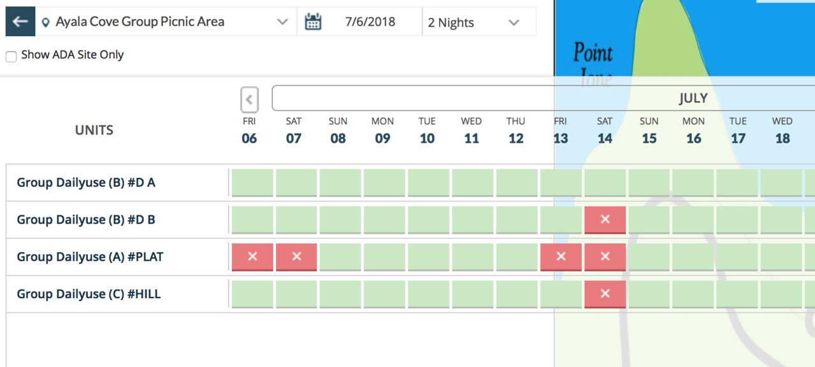Click unavailable X for #PLAT Friday 13

point(561,257)
